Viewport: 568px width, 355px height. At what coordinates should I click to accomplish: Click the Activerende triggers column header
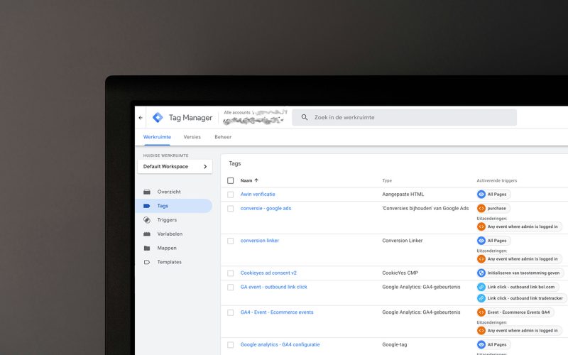coord(496,180)
